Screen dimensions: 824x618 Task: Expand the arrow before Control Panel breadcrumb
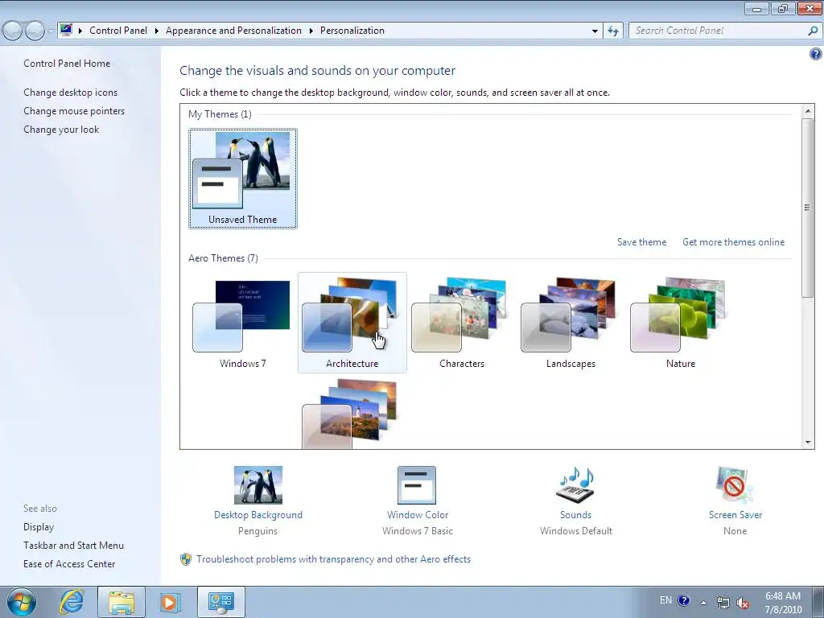coord(80,31)
